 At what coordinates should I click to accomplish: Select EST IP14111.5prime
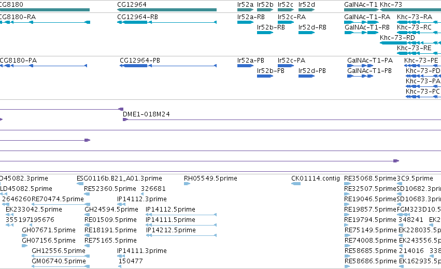[170, 220]
